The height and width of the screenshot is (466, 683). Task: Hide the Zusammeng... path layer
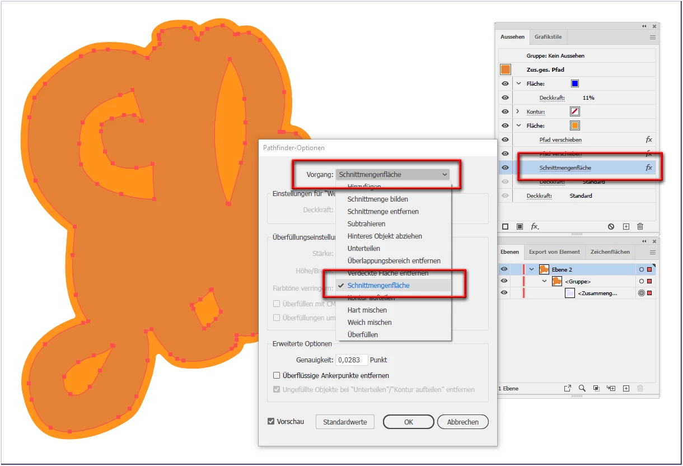[x=504, y=293]
